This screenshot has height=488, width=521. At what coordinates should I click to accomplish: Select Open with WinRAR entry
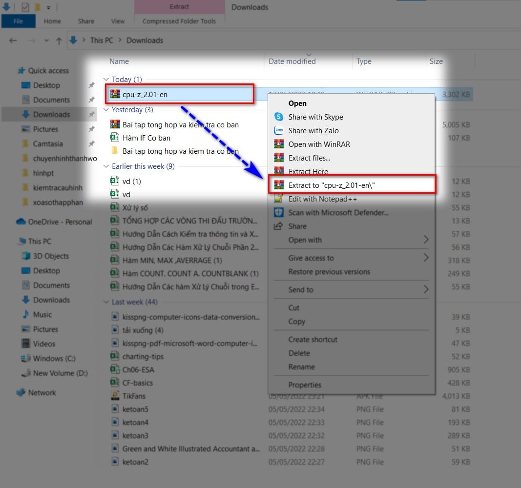(319, 144)
